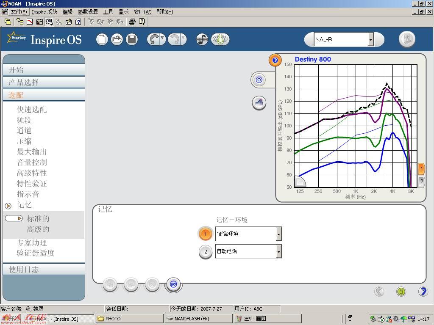Go to 专家助理 in sidebar

32,242
